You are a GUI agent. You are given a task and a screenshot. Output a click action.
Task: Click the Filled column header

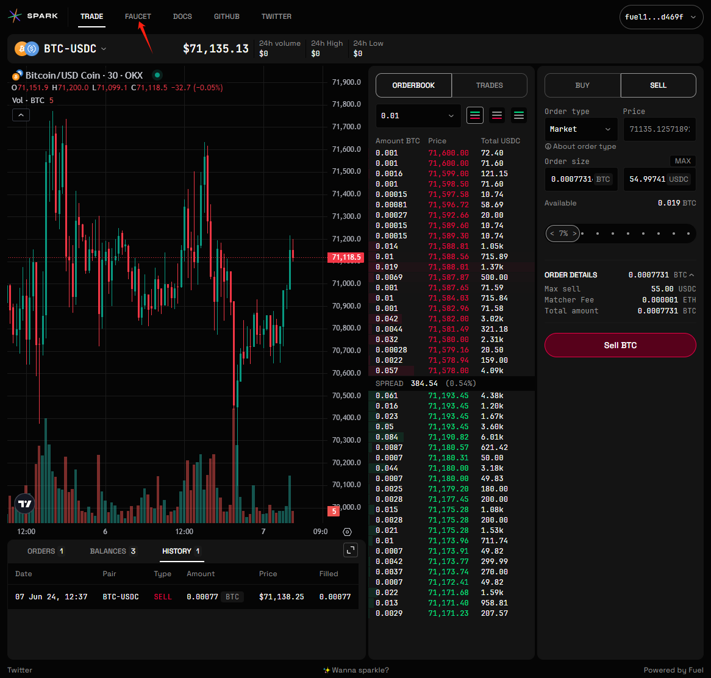click(329, 574)
